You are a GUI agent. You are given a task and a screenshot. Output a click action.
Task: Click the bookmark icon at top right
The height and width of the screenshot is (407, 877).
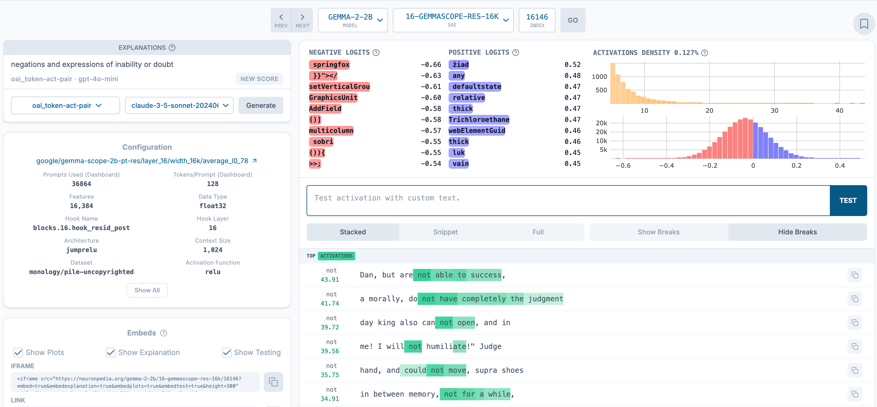click(x=864, y=24)
